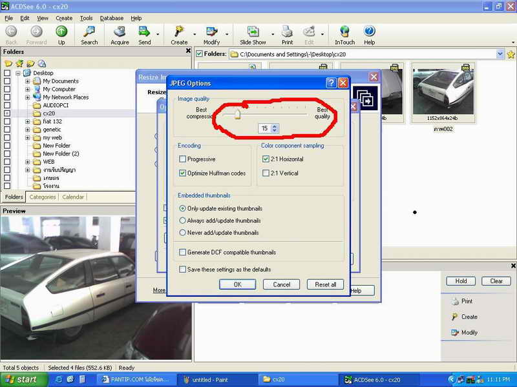Screen dimensions: 517x387
Task: Click the image quality value field showing 15
Action: [265, 128]
